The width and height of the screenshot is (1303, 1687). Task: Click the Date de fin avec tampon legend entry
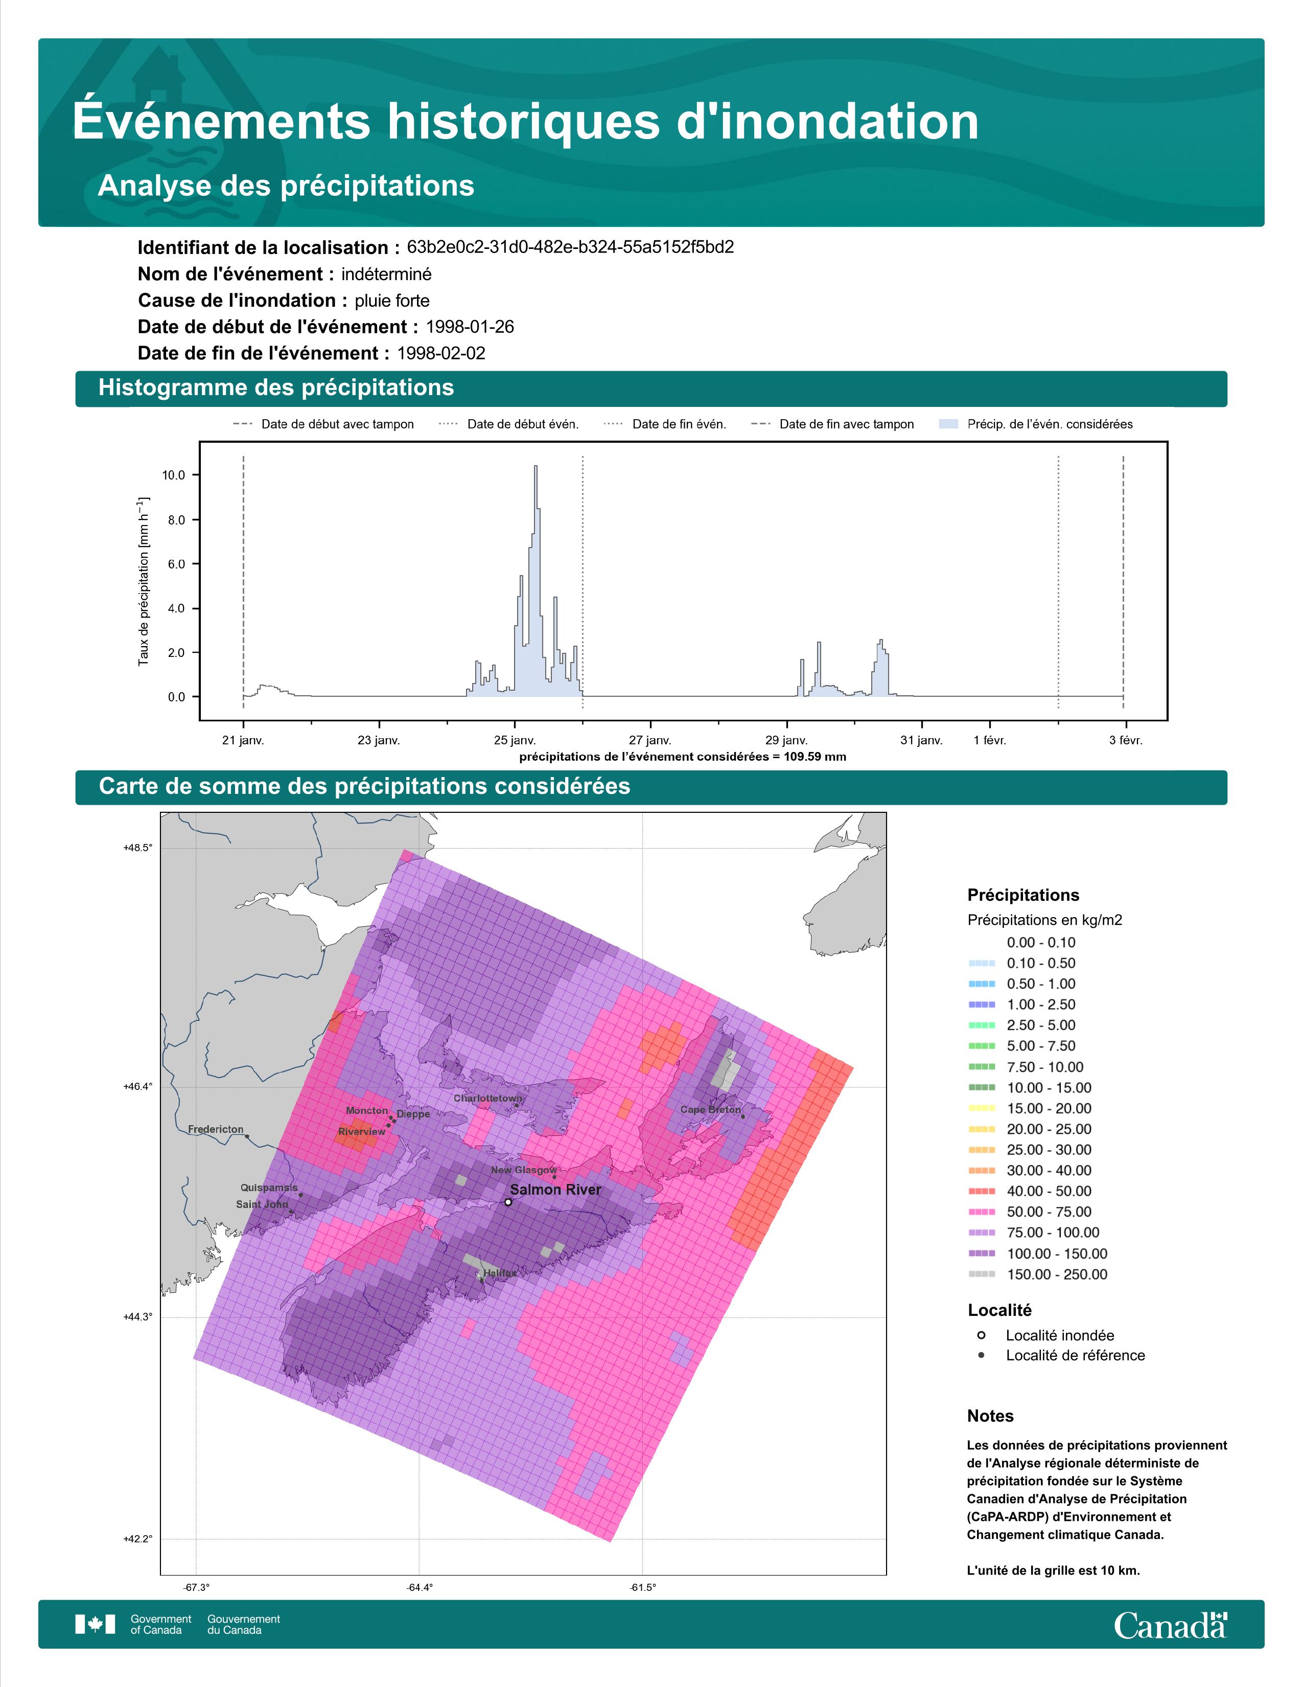832,424
